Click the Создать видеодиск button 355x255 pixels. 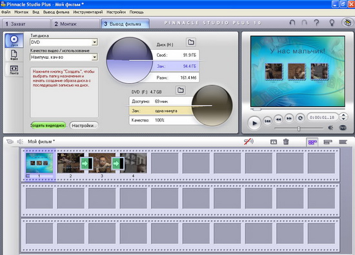pyautogui.click(x=48, y=125)
